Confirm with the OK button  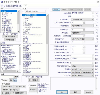(x=62, y=92)
